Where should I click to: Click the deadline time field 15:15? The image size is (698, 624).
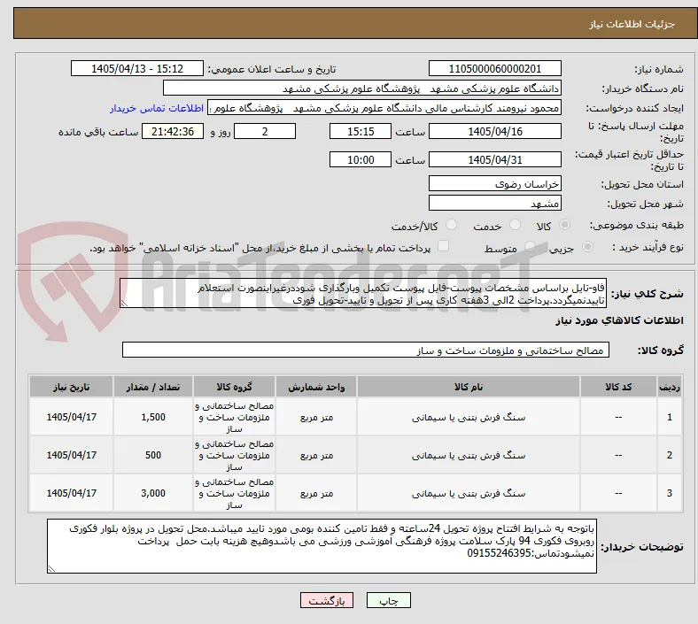point(361,131)
